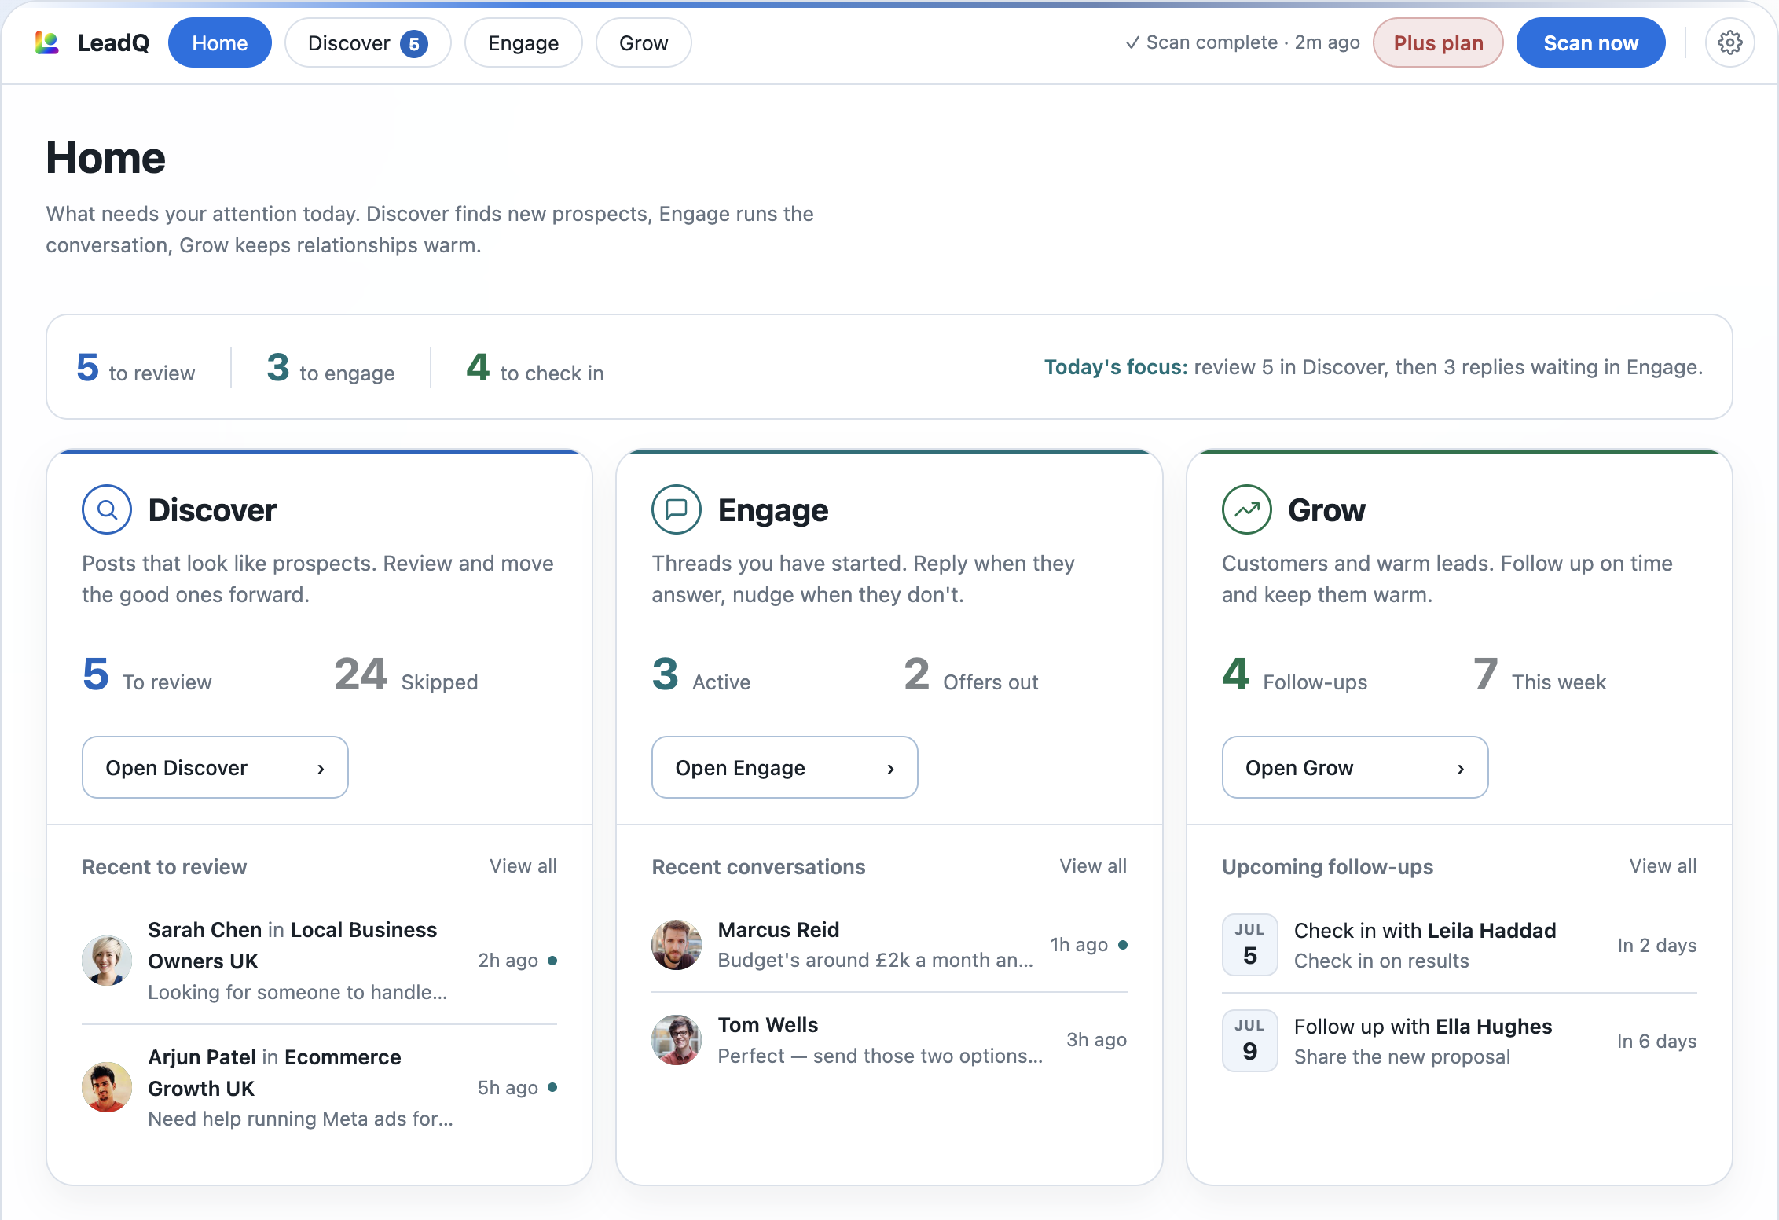View all in Upcoming follow-ups
Screen dimensions: 1779x1220
click(x=1663, y=866)
